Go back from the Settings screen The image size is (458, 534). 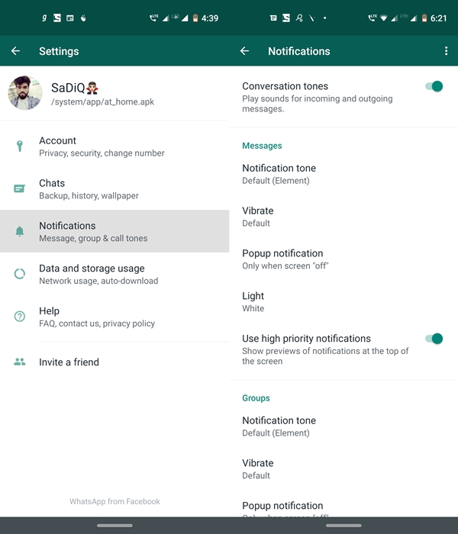(x=16, y=51)
